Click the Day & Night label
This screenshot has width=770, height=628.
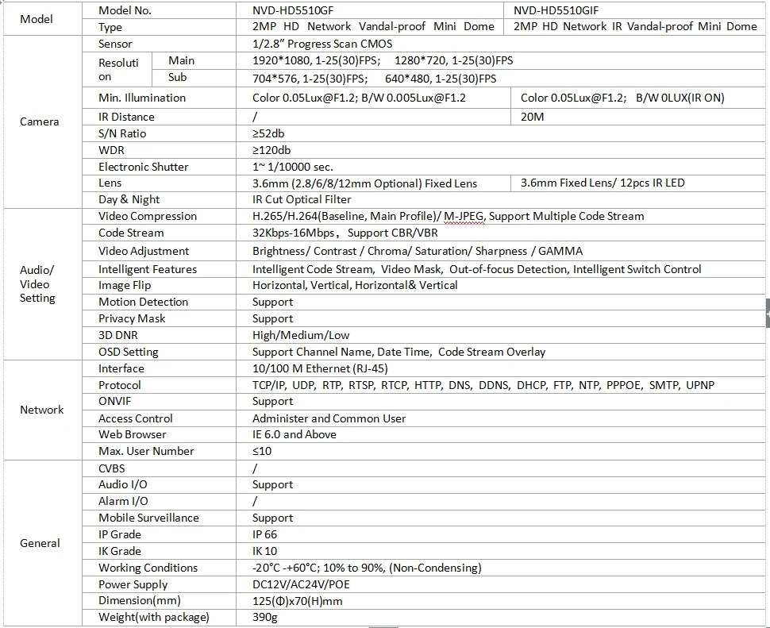[129, 199]
